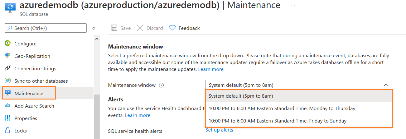Click the Maintenance window info icon
Viewport: 406px width, 139px height.
pyautogui.click(x=161, y=85)
